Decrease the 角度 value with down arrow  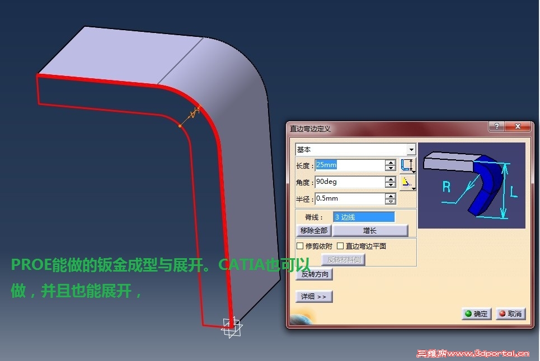[391, 184]
